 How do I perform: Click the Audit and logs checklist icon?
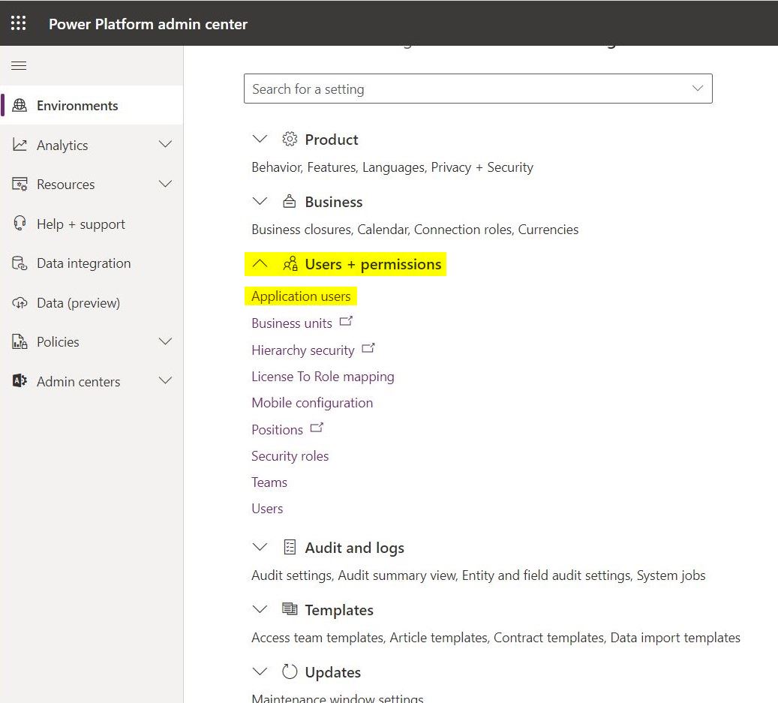(290, 547)
